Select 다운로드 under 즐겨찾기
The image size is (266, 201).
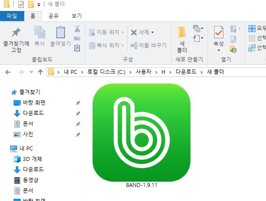pos(33,113)
